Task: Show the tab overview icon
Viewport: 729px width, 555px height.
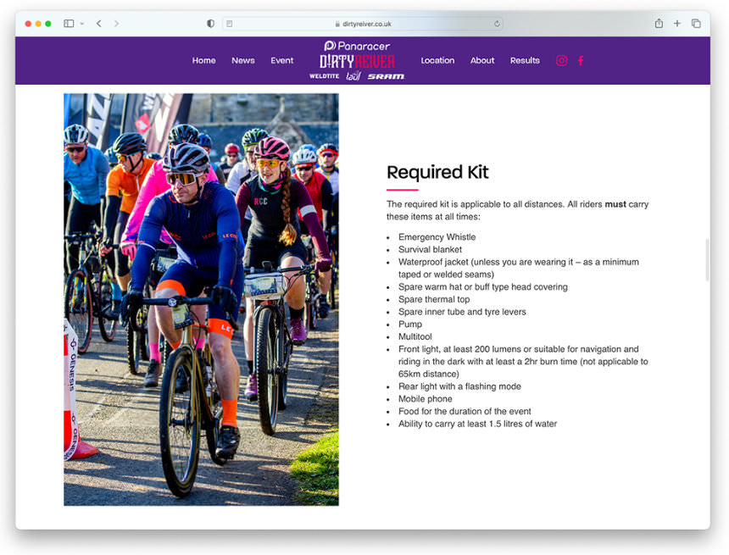Action: pyautogui.click(x=696, y=23)
